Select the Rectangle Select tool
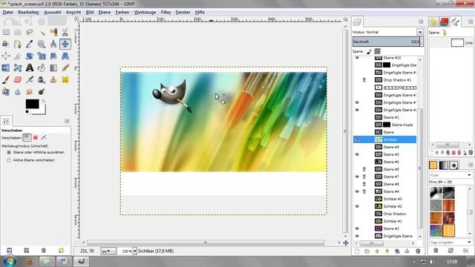This screenshot has width=475, height=267. click(x=6, y=32)
